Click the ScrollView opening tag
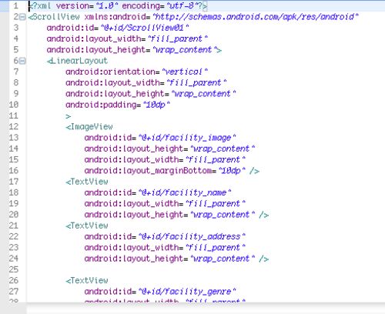This screenshot has width=385, height=314. pos(54,17)
